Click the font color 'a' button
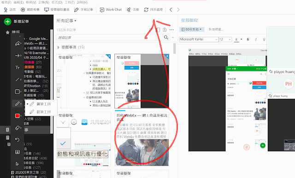 pyautogui.click(x=236, y=40)
